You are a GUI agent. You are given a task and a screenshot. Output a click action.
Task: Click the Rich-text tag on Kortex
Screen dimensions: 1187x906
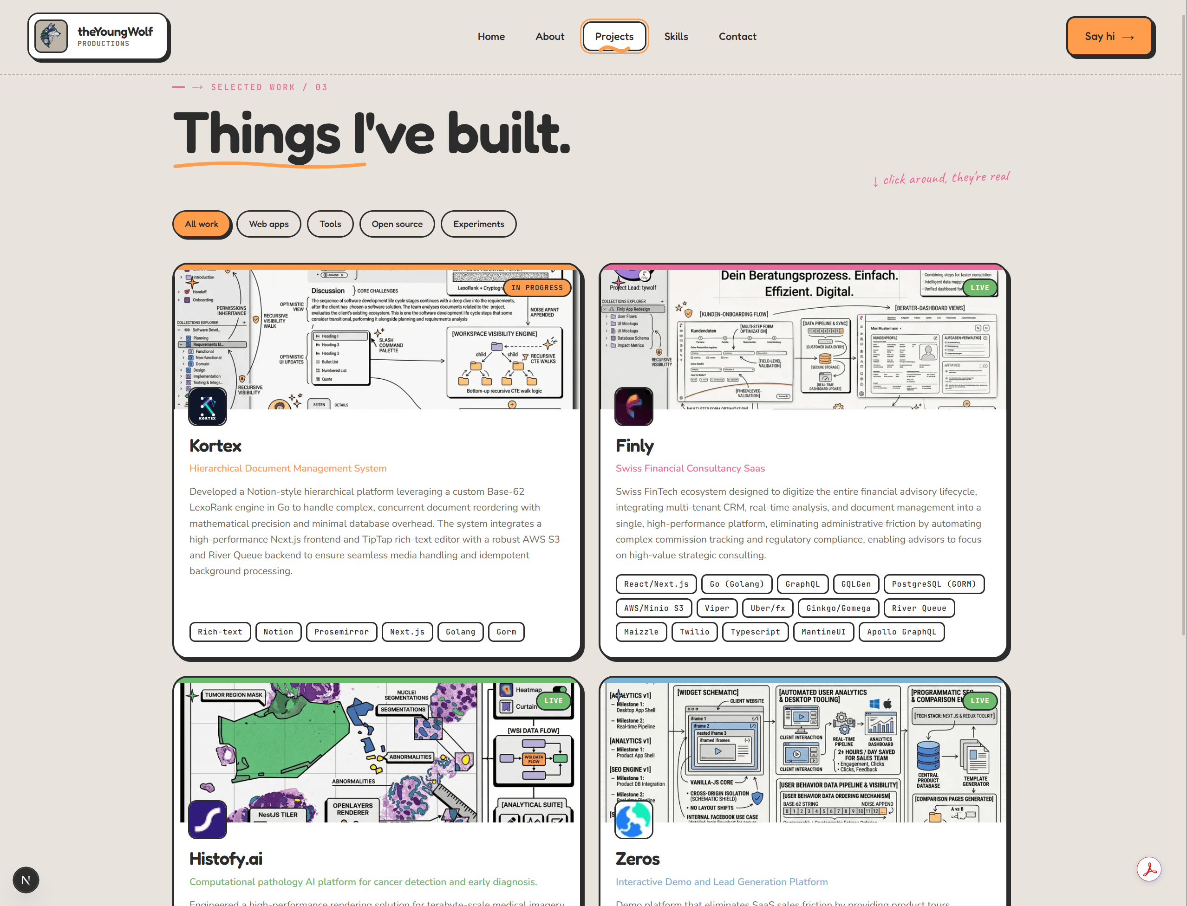pyautogui.click(x=220, y=632)
